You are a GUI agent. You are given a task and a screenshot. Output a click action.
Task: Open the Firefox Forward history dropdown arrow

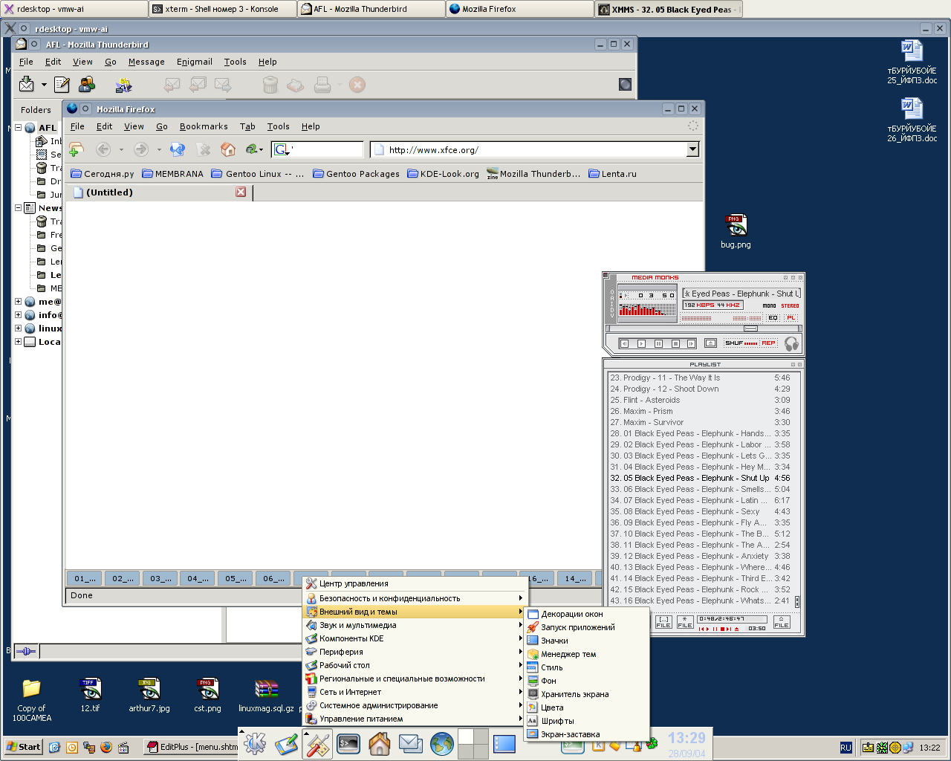(x=158, y=149)
